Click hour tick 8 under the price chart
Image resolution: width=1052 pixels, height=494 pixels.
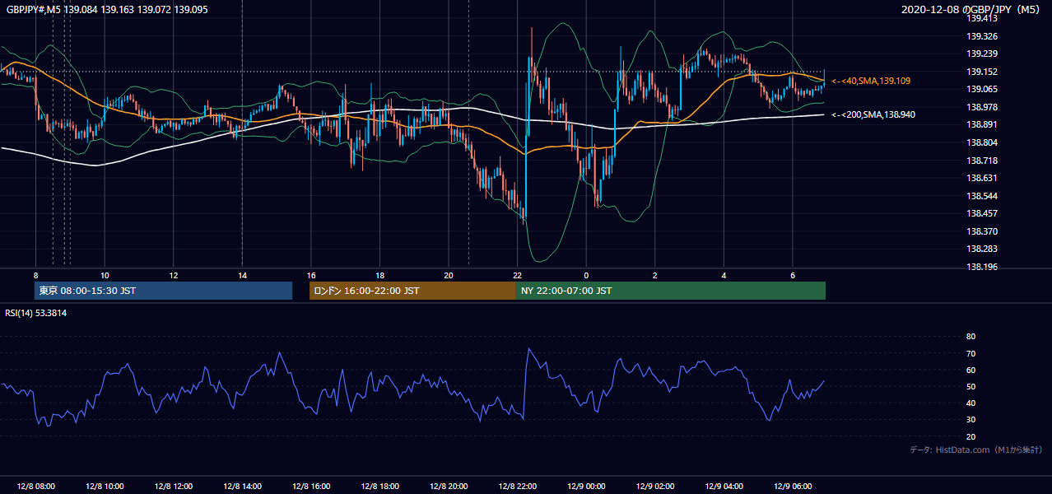35,275
